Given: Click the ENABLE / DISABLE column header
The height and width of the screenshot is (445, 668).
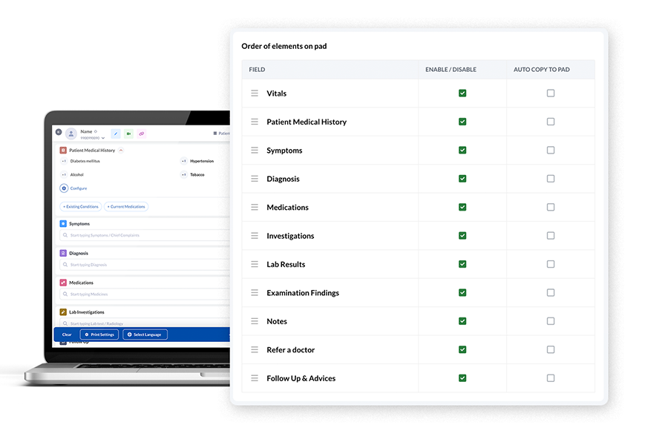Looking at the screenshot, I should 451,70.
